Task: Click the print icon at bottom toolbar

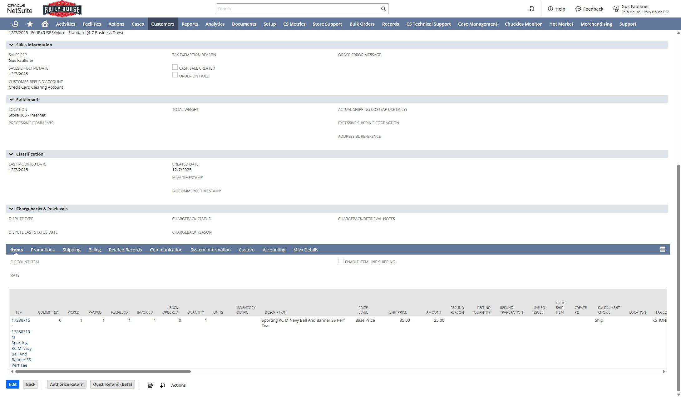Action: 150,385
